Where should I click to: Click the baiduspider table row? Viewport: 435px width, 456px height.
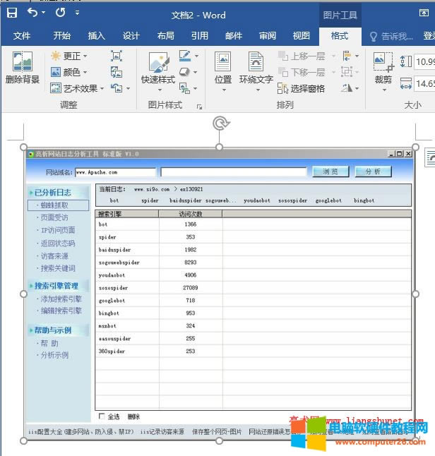click(253, 250)
